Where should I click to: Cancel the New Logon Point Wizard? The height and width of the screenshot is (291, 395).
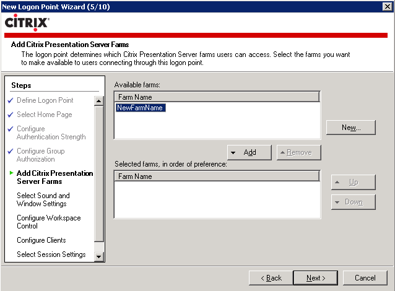(x=365, y=278)
